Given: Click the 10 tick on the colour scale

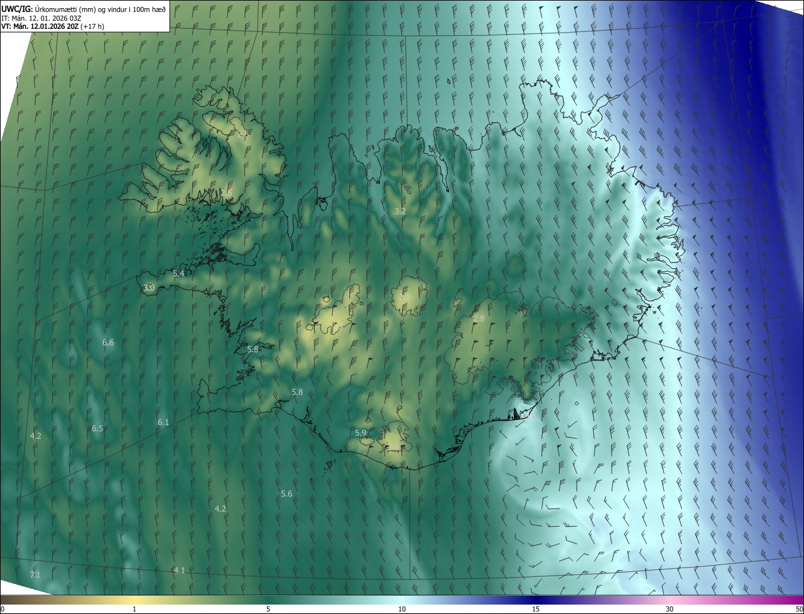Looking at the screenshot, I should pyautogui.click(x=402, y=609).
